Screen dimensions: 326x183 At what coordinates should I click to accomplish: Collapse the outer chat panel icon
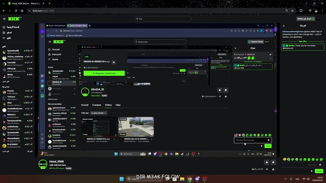284,26
